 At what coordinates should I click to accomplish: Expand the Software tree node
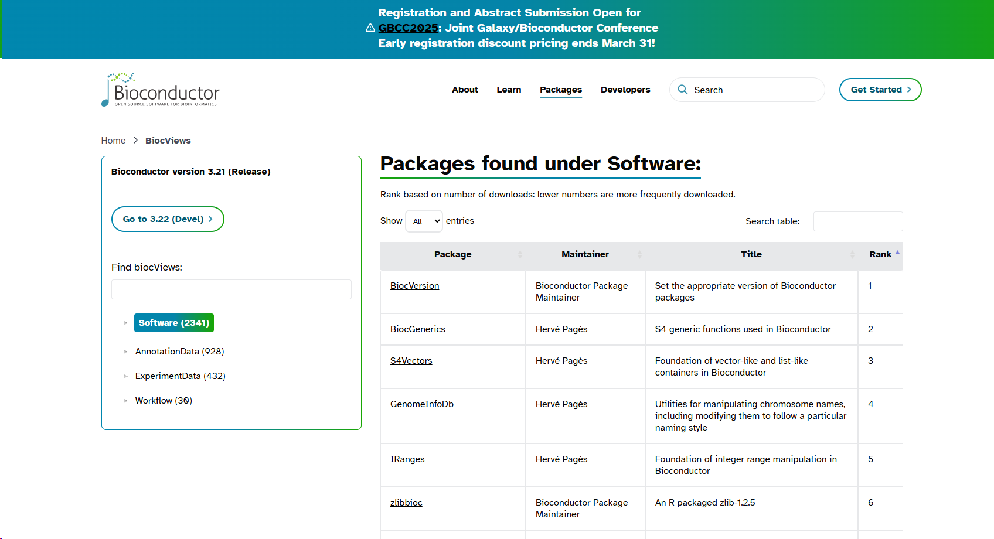[125, 323]
